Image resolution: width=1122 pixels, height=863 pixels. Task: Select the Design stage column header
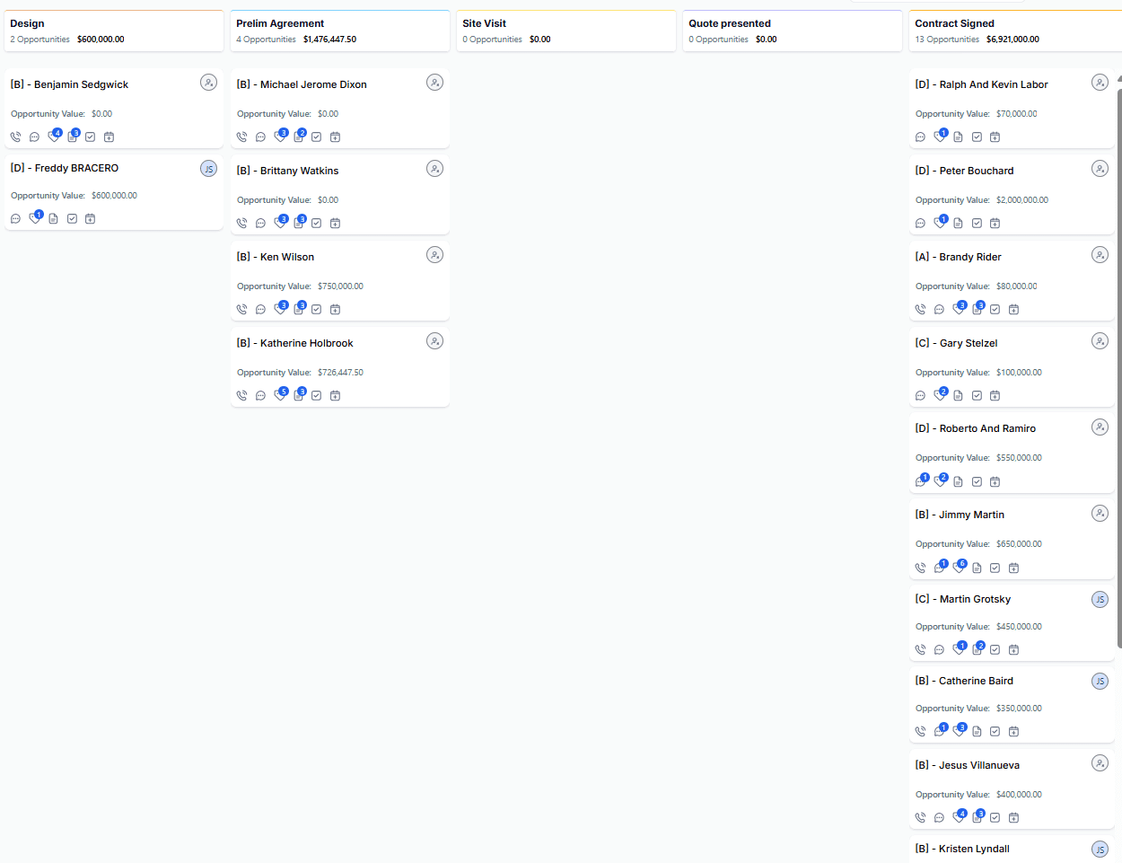tap(113, 31)
